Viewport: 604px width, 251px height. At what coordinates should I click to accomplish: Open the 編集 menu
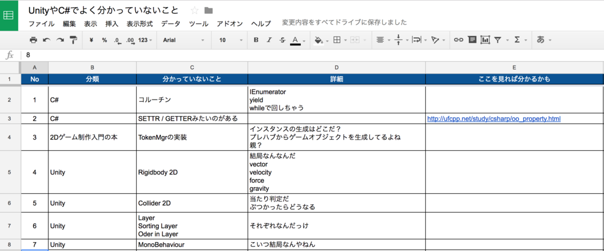tap(70, 24)
